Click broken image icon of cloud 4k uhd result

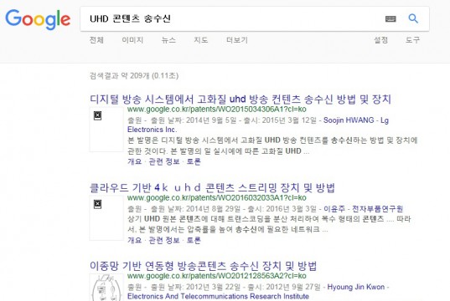(97, 204)
